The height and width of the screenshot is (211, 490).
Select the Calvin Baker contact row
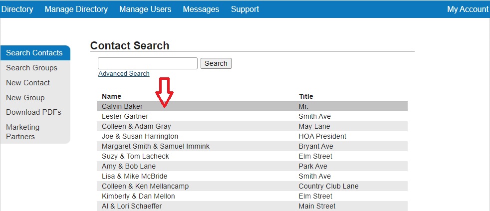tap(122, 106)
